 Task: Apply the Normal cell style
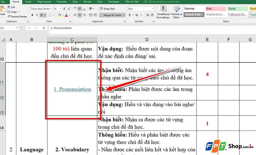pyautogui.click(x=194, y=9)
